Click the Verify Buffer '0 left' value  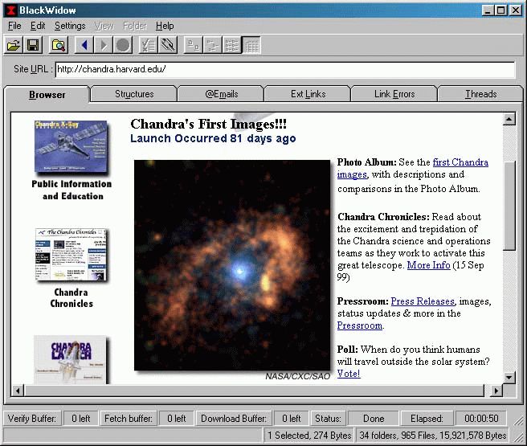(x=80, y=419)
